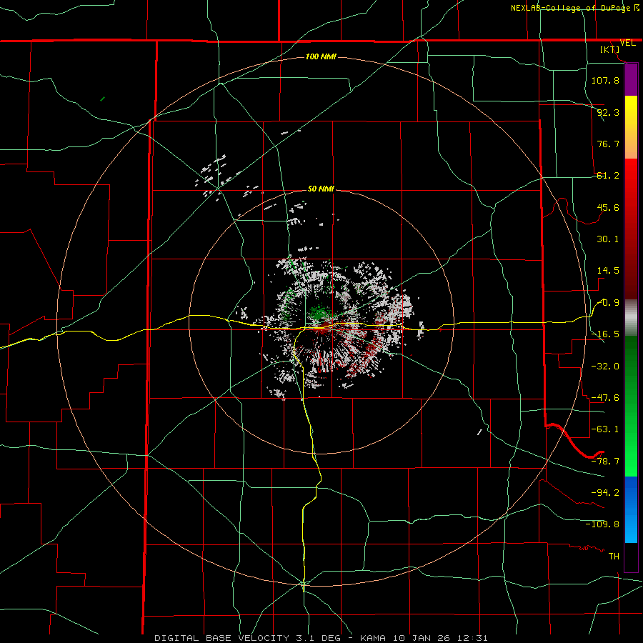
Task: Click the -109.8 legend value
Action: [x=602, y=524]
